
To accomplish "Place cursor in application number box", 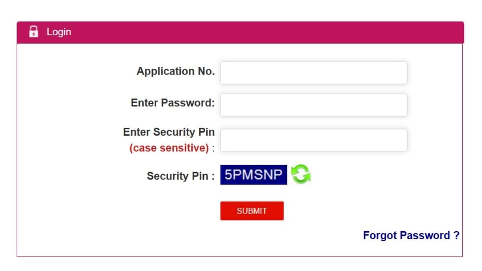I will click(314, 73).
